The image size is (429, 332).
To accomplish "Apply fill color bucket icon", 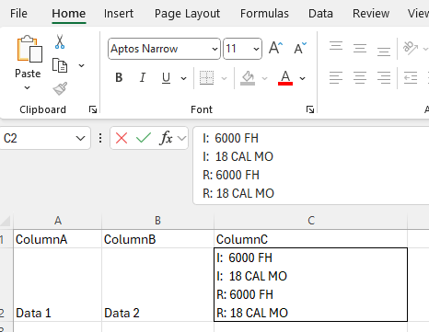I will (248, 78).
